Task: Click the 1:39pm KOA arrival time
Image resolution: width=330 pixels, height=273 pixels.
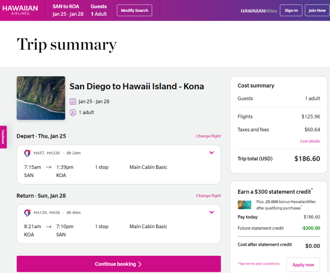Action: point(65,167)
